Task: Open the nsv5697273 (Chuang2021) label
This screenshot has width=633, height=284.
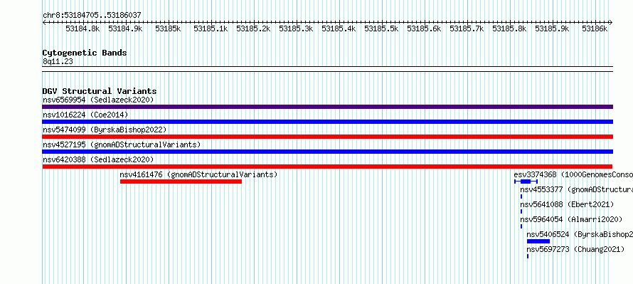Action: point(575,249)
